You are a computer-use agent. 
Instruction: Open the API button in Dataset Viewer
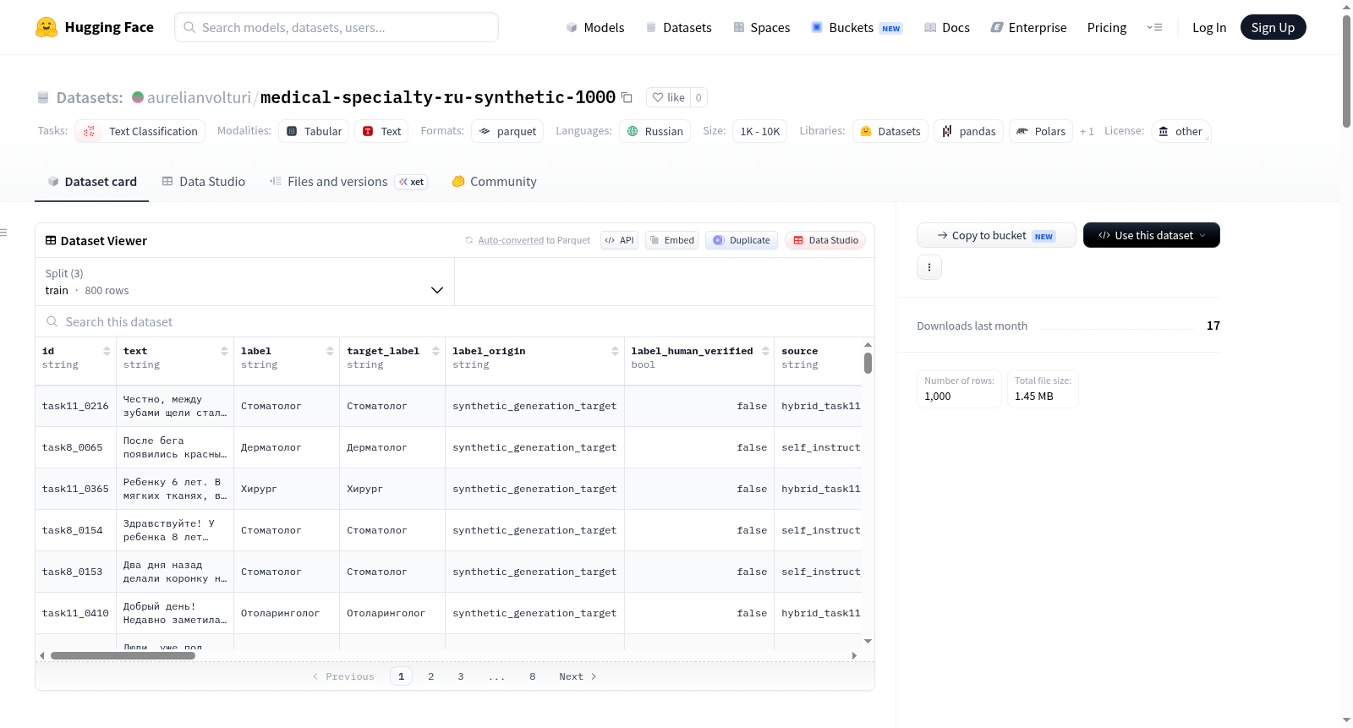click(x=619, y=240)
